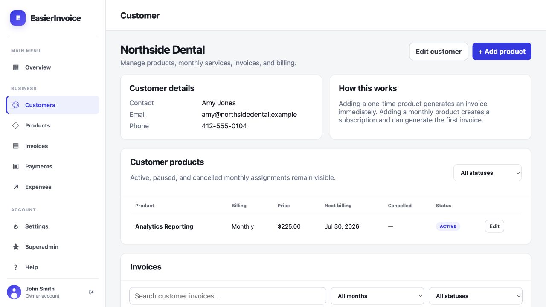Click the Cancelled column header

tap(400, 206)
